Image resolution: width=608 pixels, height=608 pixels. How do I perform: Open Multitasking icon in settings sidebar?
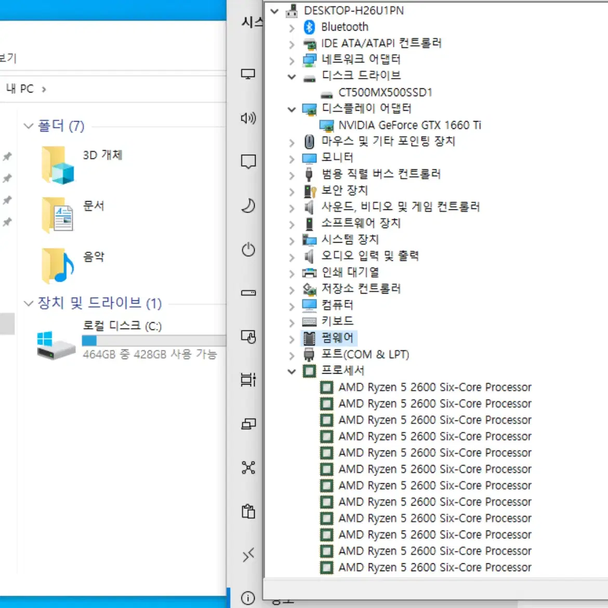[x=248, y=380]
